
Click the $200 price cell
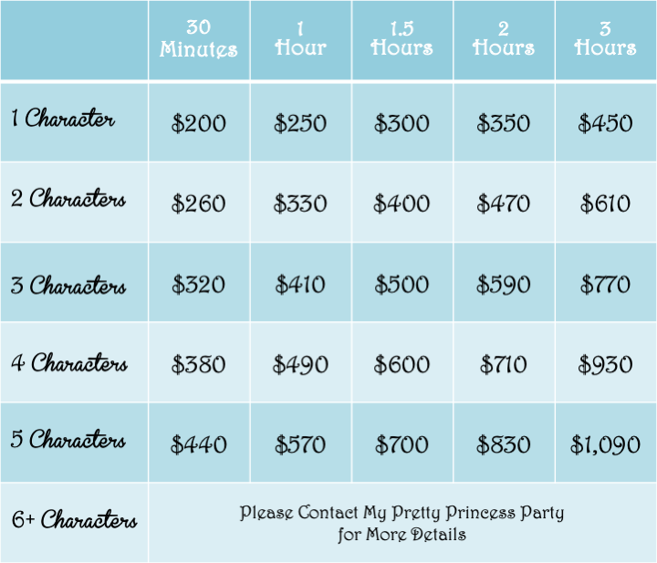coord(199,123)
